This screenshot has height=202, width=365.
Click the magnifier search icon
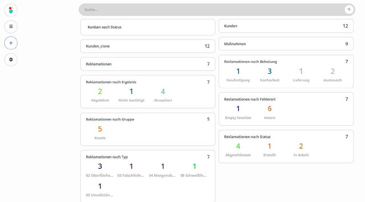point(349,9)
